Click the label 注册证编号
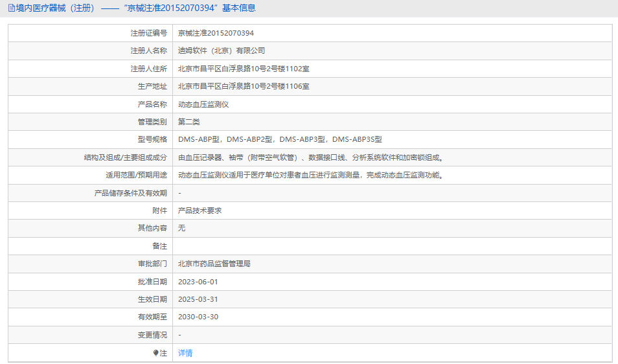618x364 pixels. pos(149,33)
